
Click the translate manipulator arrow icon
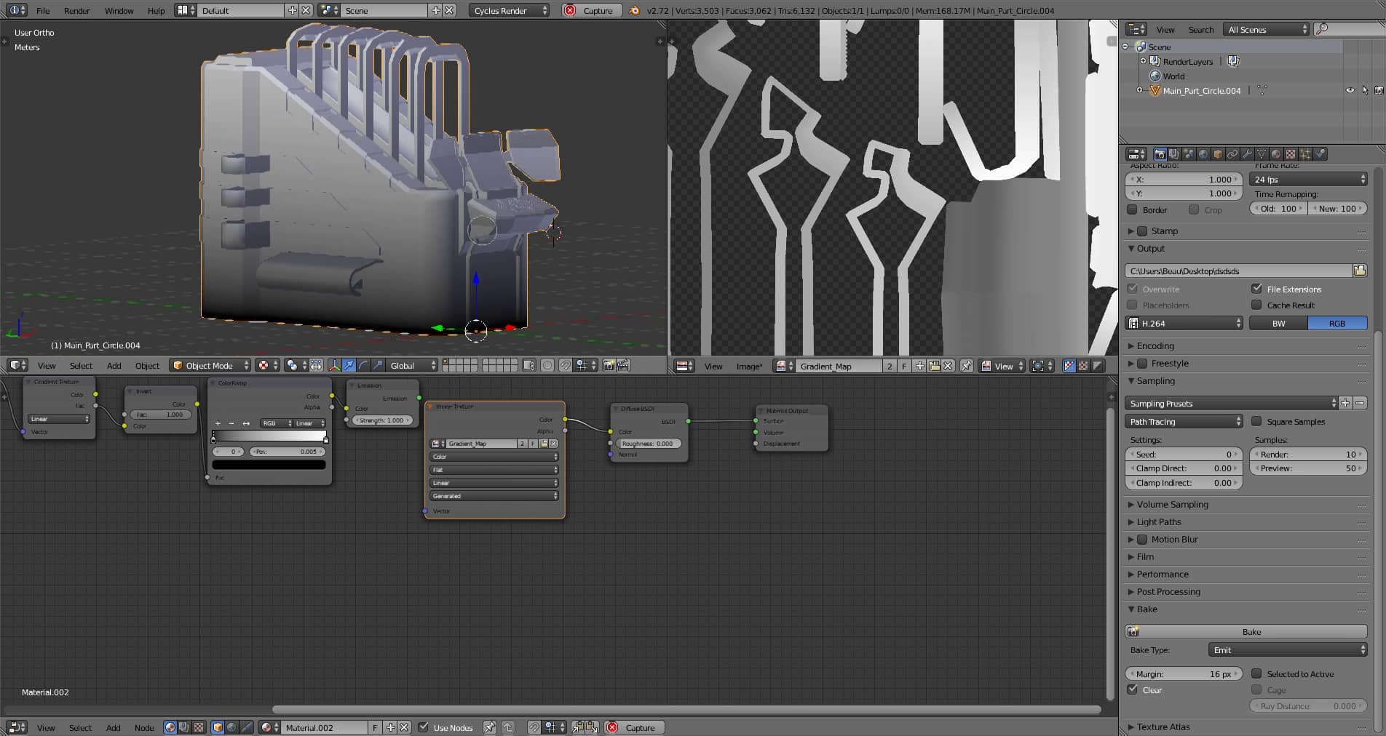click(x=349, y=366)
